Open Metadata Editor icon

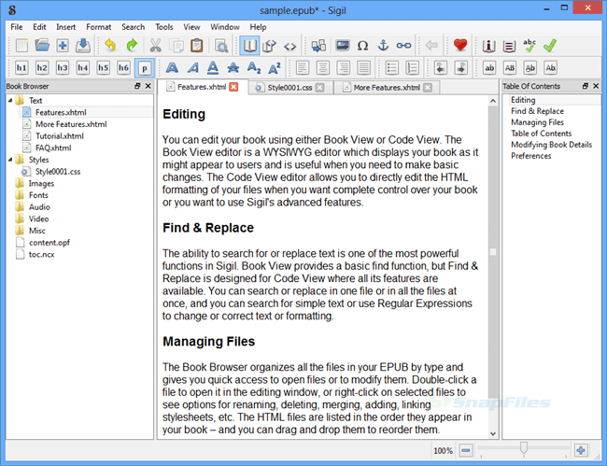[x=488, y=47]
